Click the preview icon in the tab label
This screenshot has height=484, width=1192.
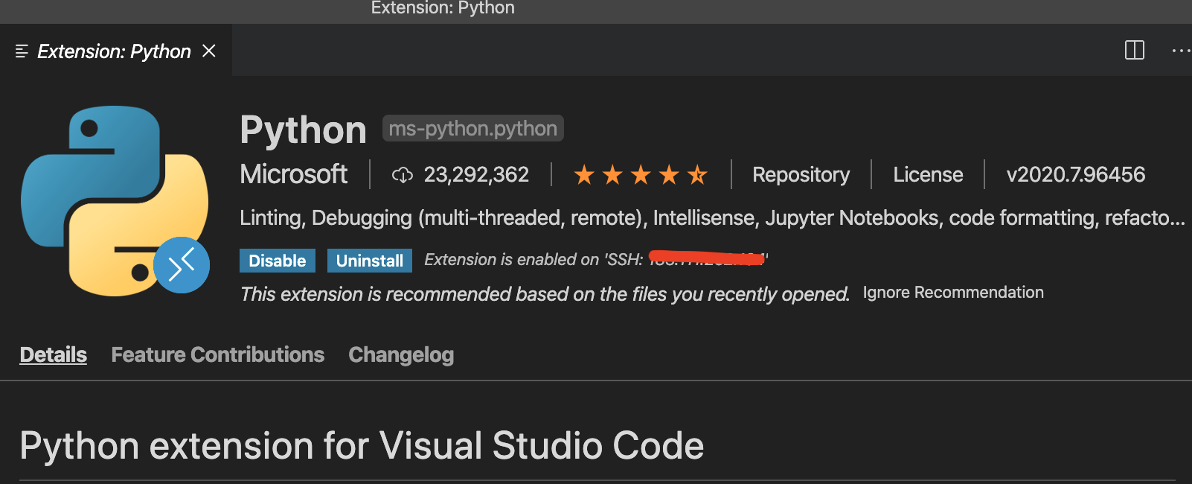tap(22, 51)
